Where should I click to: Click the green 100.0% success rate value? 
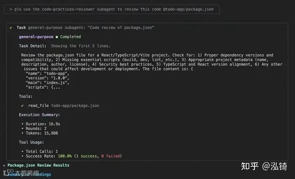pos(66,156)
